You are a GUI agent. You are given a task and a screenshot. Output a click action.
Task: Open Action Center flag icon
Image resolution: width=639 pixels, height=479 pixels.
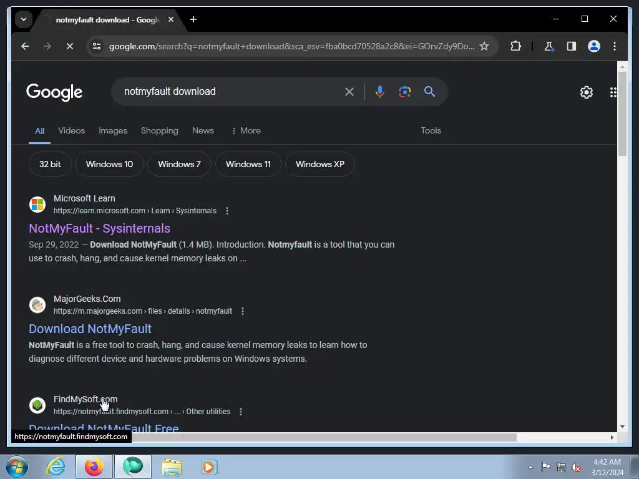click(545, 467)
